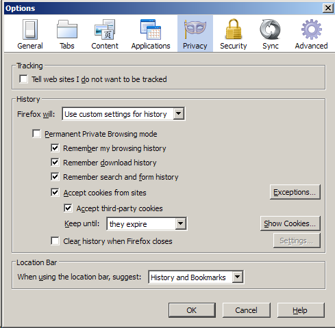Image resolution: width=335 pixels, height=328 pixels.
Task: Open the General options panel icon
Action: click(30, 29)
